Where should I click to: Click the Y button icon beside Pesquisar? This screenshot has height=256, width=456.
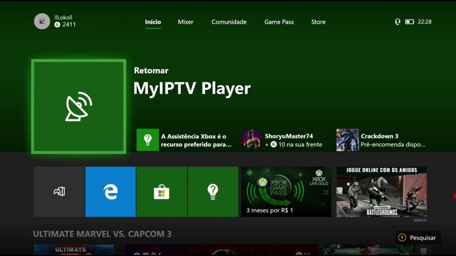pyautogui.click(x=402, y=238)
